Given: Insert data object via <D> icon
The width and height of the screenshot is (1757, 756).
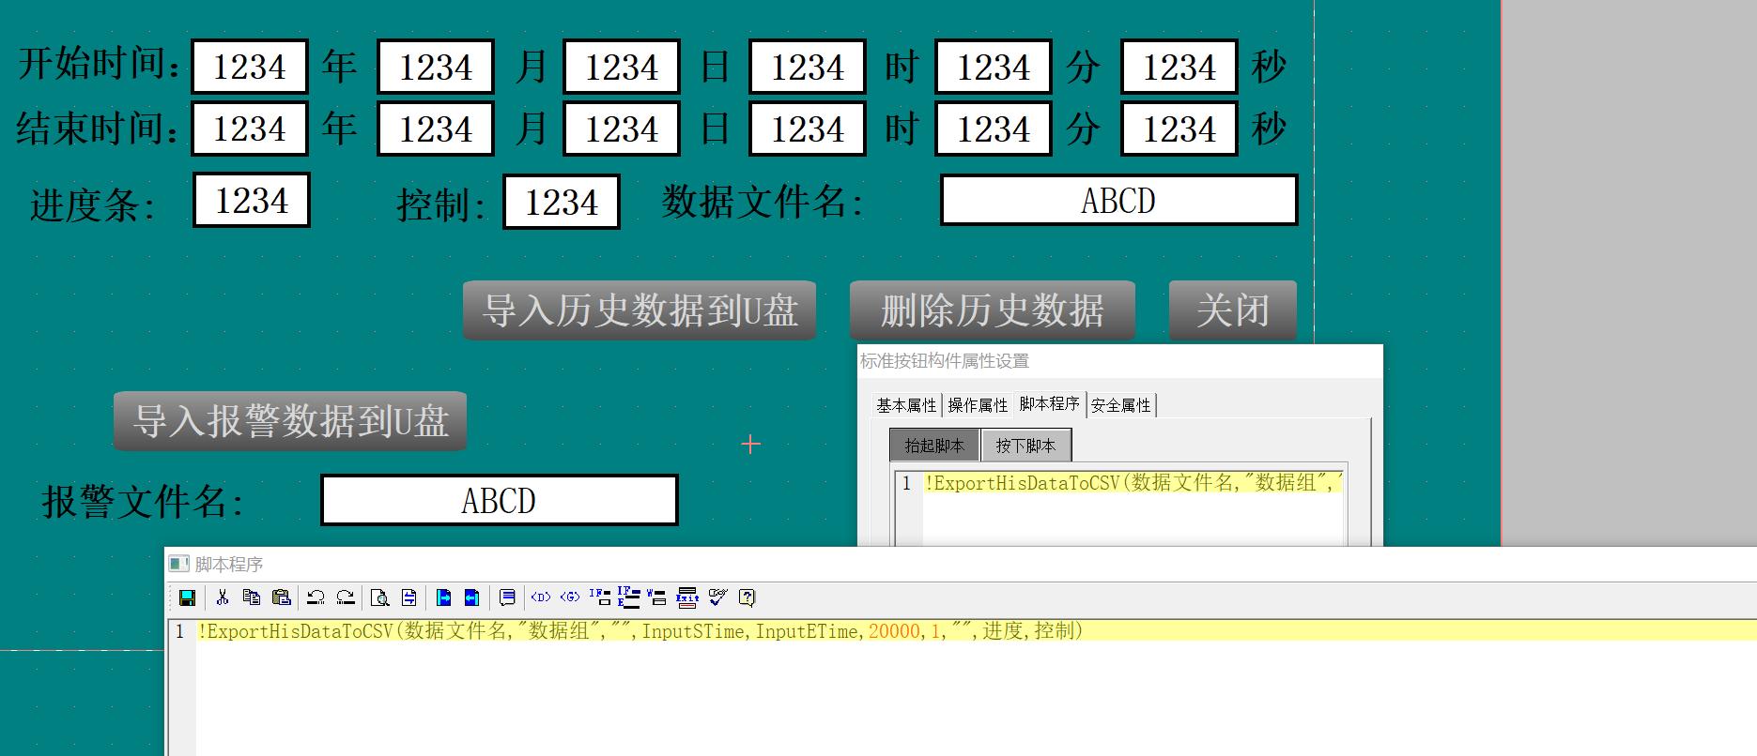Looking at the screenshot, I should coord(541,597).
